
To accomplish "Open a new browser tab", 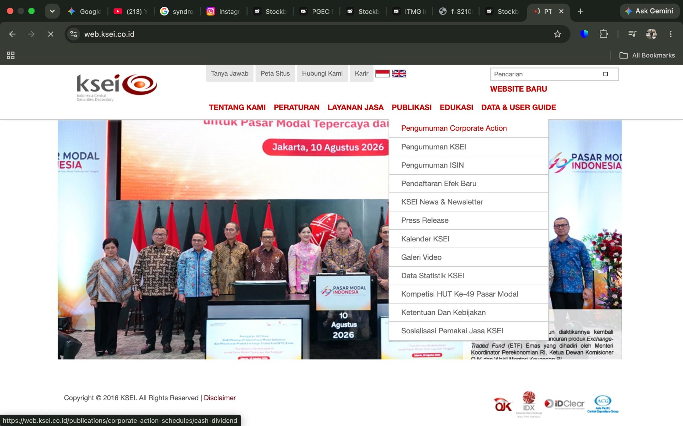I will coord(580,11).
